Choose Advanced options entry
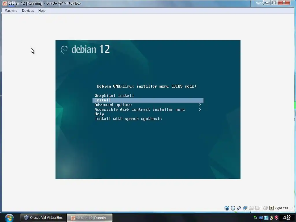Image resolution: width=296 pixels, height=222 pixels. tap(113, 105)
